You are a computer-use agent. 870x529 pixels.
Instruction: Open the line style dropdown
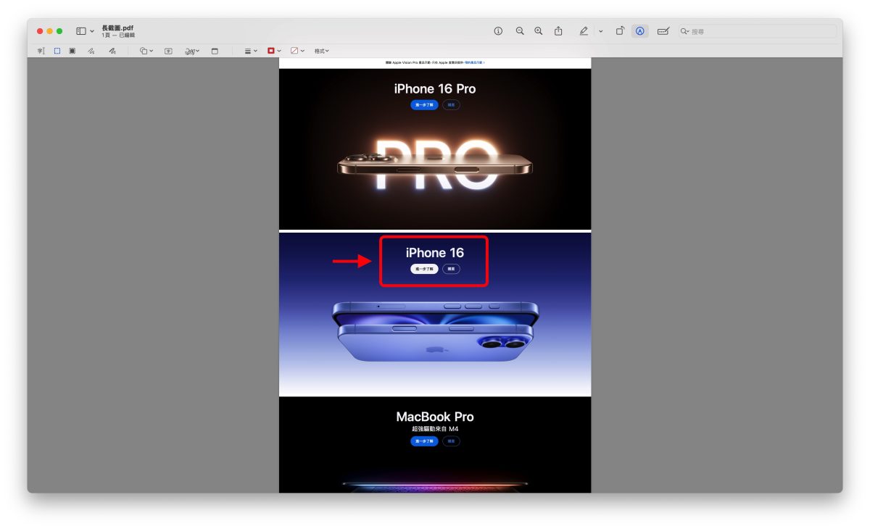coord(251,51)
